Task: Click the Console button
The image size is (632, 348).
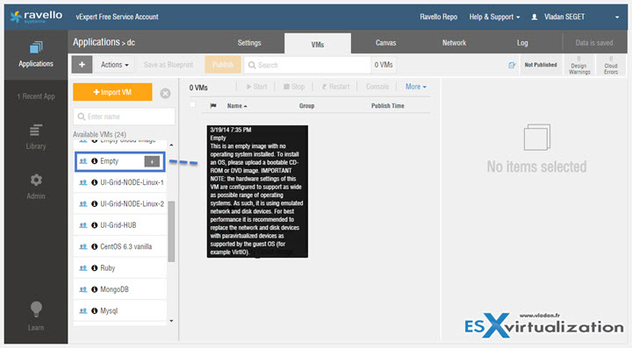Action: [x=377, y=87]
